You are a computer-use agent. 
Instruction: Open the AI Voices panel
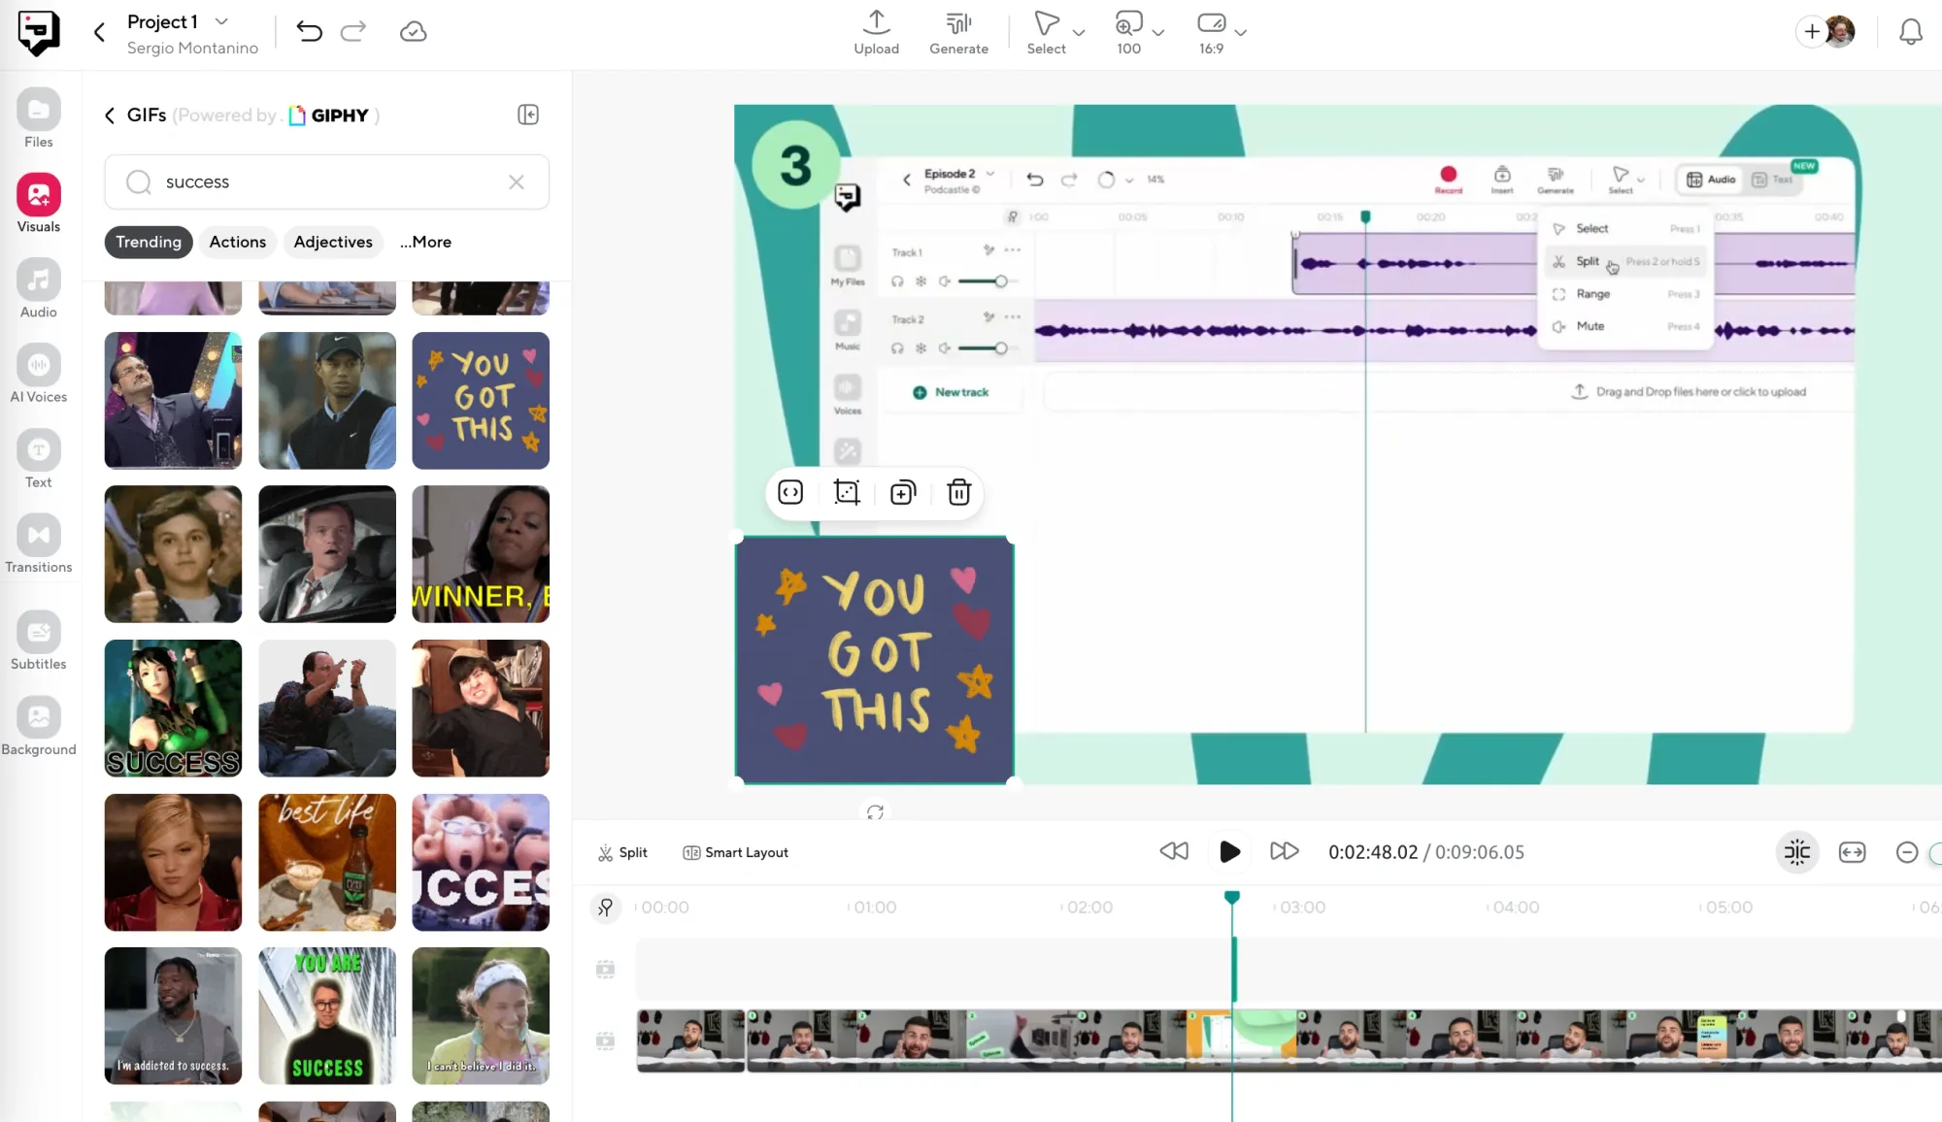[38, 375]
